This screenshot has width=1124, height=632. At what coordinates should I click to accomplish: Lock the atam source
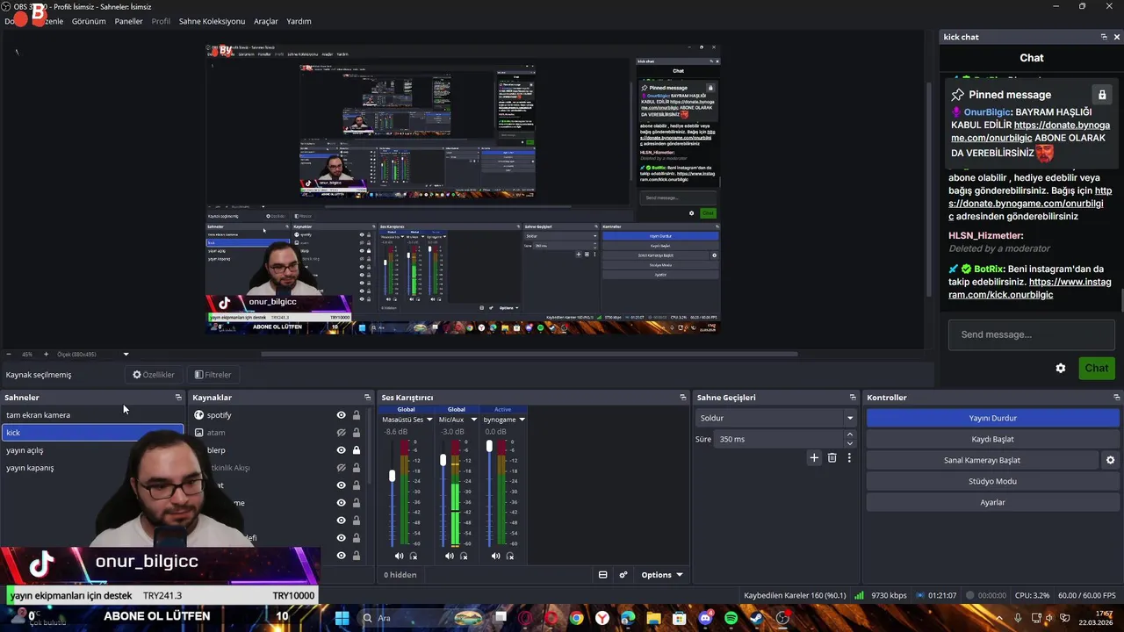(357, 433)
